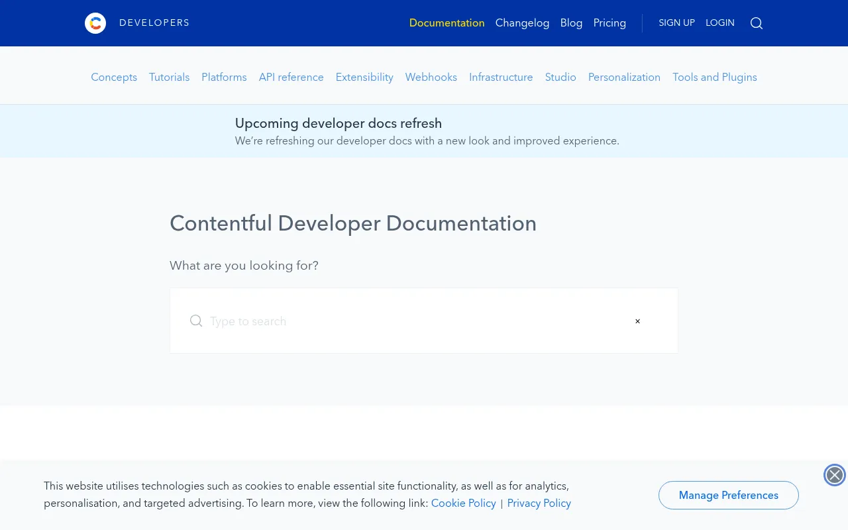Open API reference section
Screen dimensions: 848x530
291,78
